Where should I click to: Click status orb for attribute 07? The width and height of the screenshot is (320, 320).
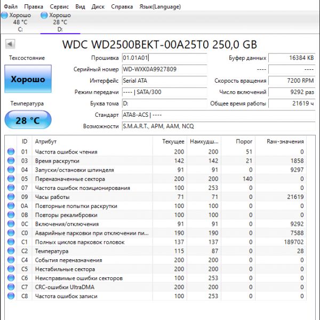[11, 188]
